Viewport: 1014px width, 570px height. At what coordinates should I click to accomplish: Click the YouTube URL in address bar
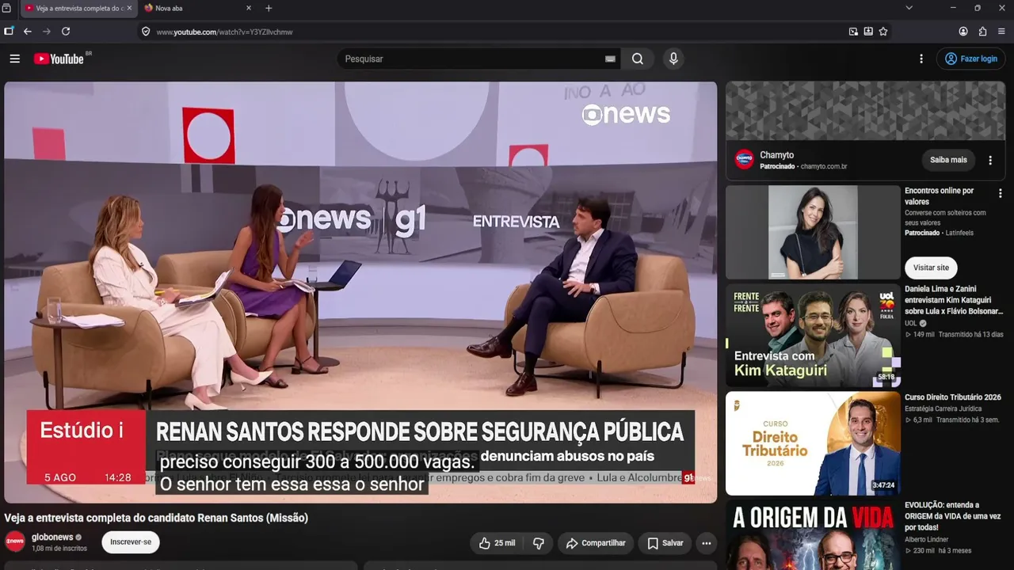point(224,32)
